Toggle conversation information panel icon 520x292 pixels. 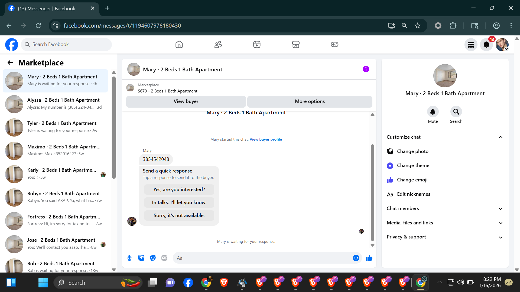click(x=366, y=69)
